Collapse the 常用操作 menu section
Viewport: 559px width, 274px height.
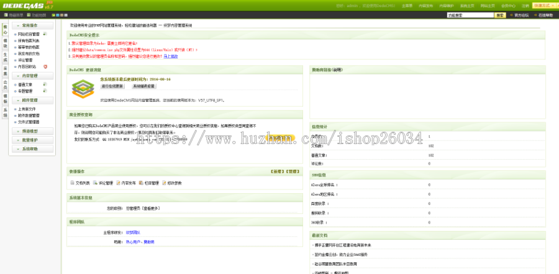[x=32, y=25]
